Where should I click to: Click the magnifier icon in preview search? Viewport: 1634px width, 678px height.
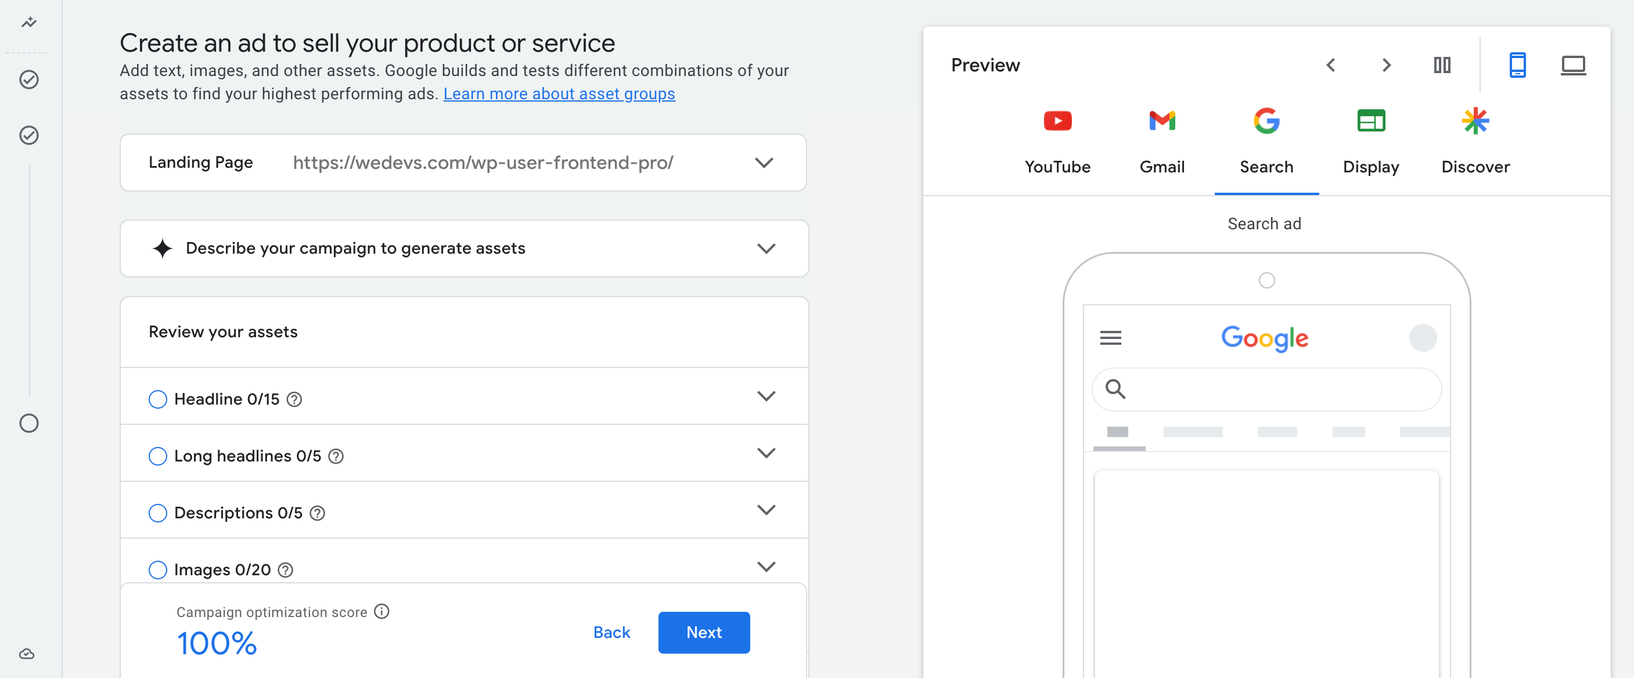pyautogui.click(x=1116, y=389)
